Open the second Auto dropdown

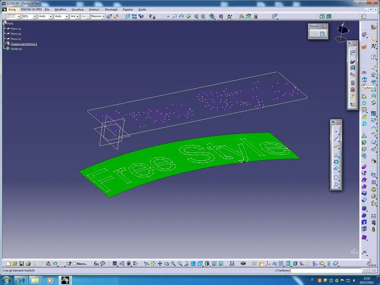tap(66, 16)
